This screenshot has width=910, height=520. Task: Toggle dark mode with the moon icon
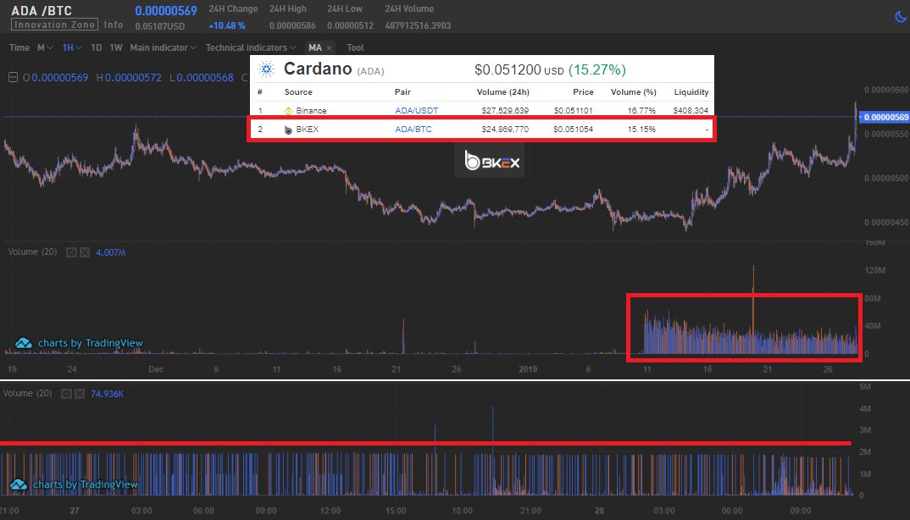coord(901,17)
